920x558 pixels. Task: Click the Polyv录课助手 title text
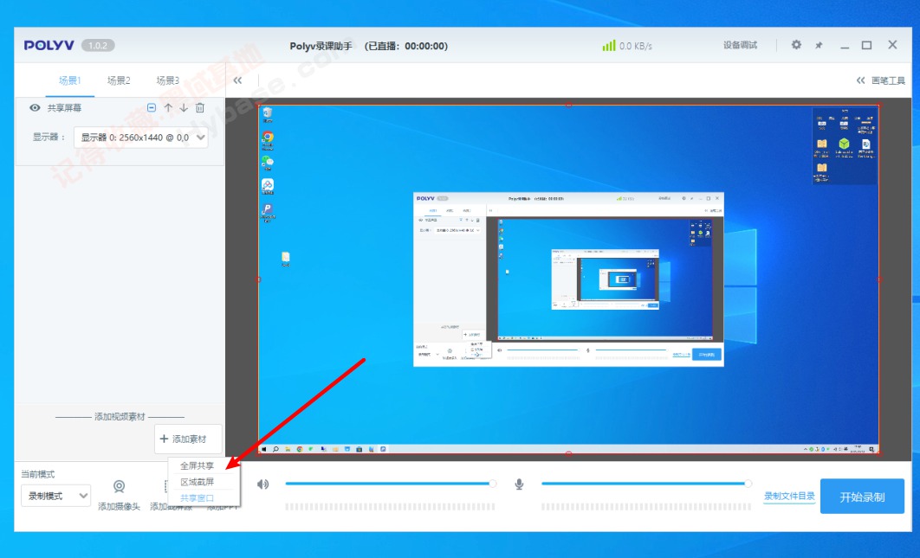(321, 46)
